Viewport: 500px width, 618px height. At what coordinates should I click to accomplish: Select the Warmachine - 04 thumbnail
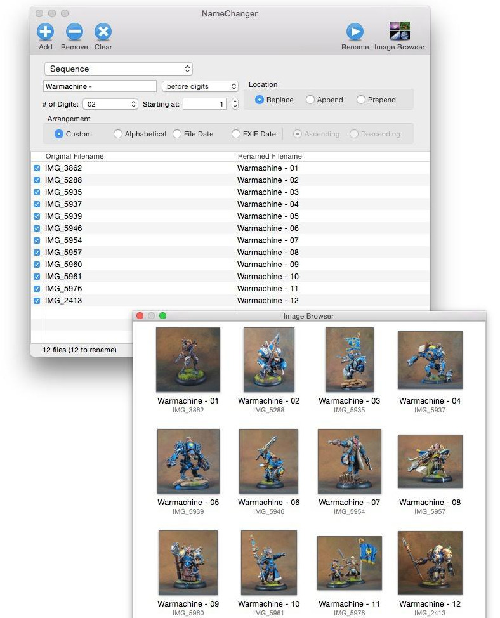[x=430, y=360]
